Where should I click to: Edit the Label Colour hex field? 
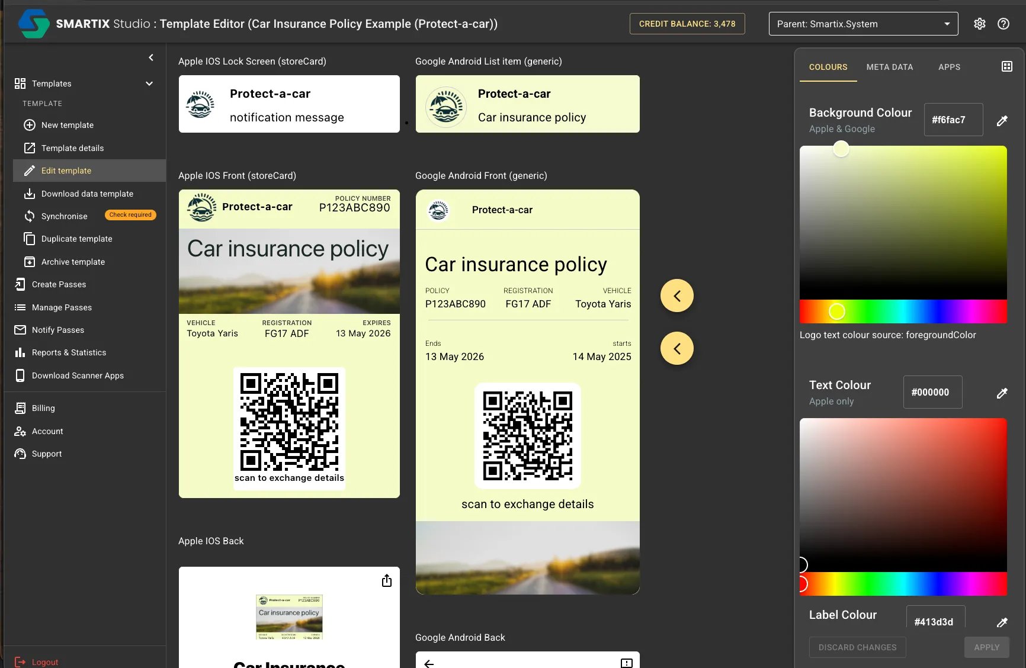936,618
